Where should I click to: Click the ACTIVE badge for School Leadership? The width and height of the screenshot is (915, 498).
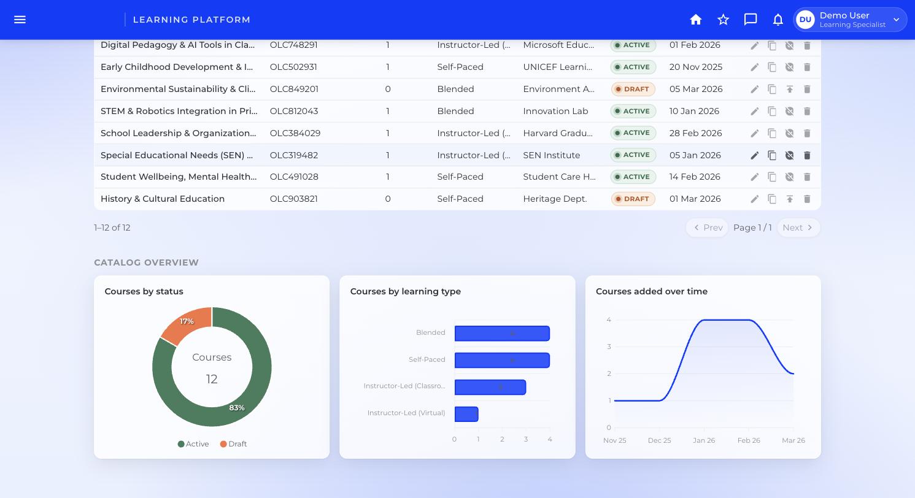(633, 133)
